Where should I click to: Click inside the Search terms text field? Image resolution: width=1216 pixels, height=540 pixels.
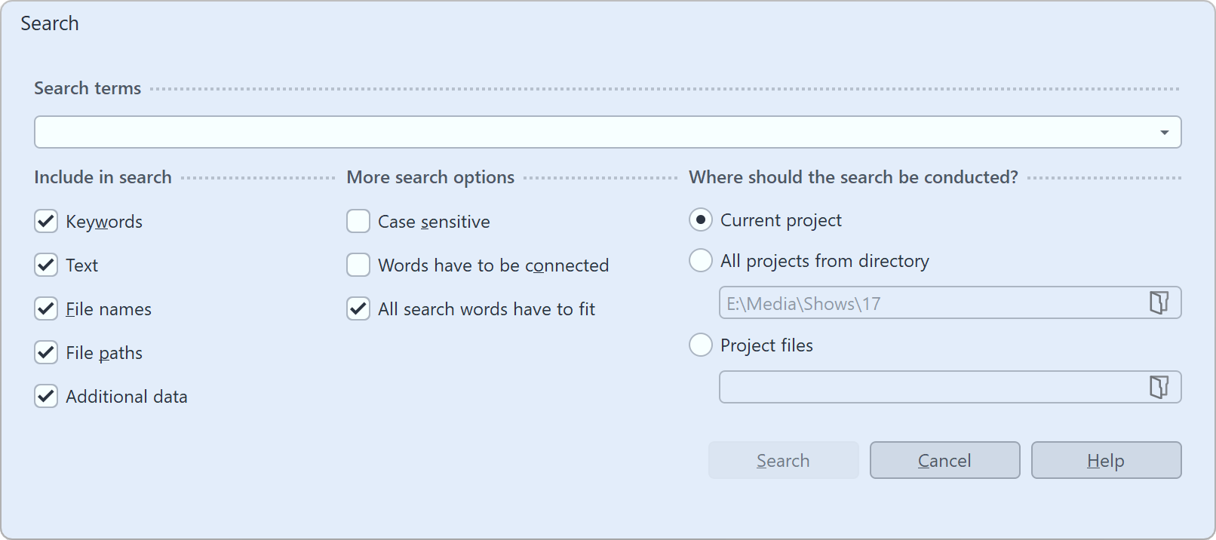(528, 131)
